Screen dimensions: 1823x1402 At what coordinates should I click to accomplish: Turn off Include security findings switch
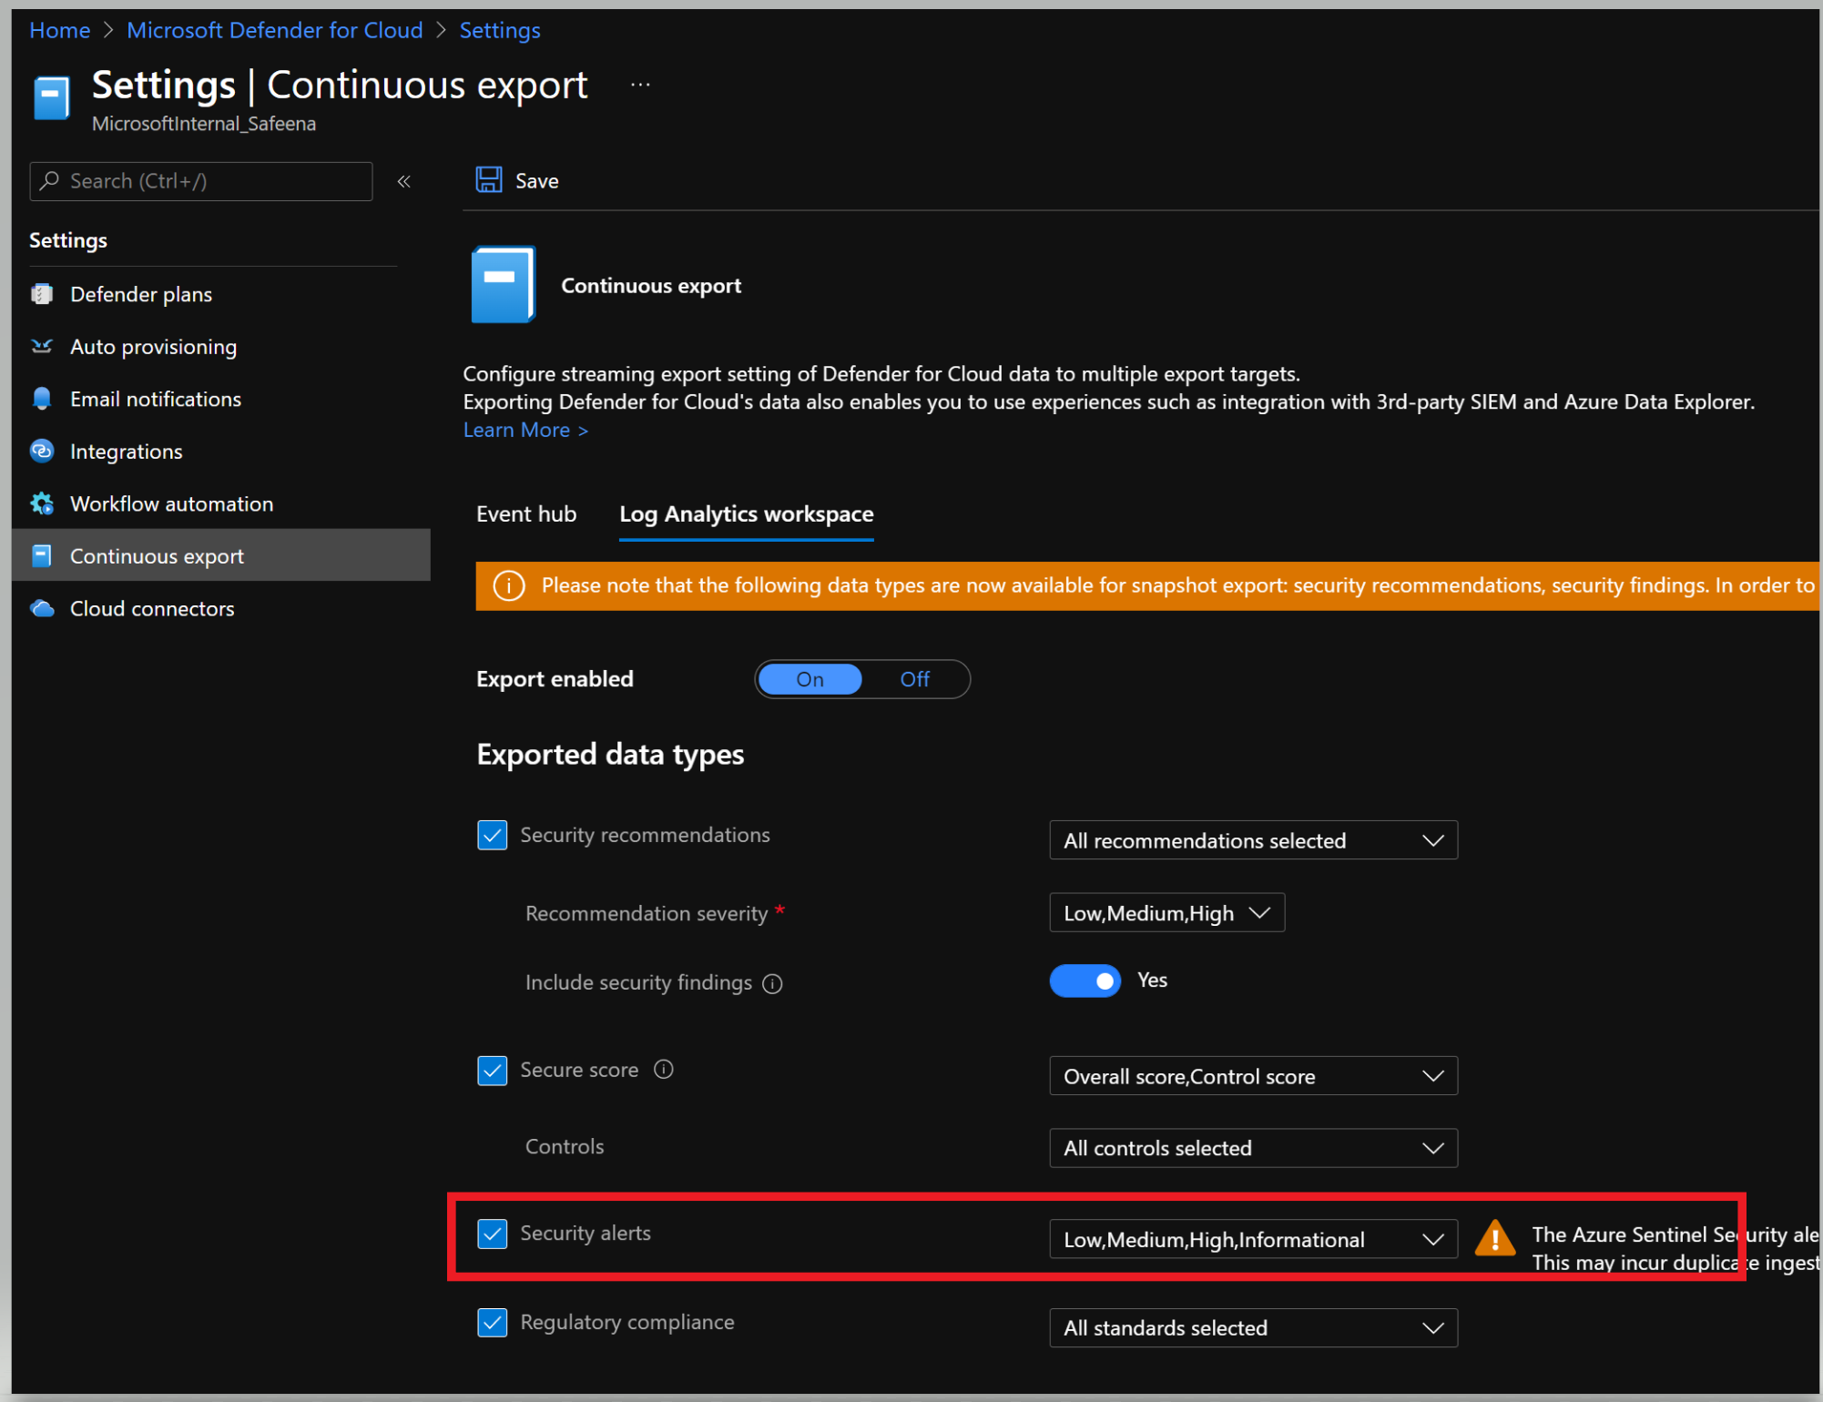point(1085,980)
